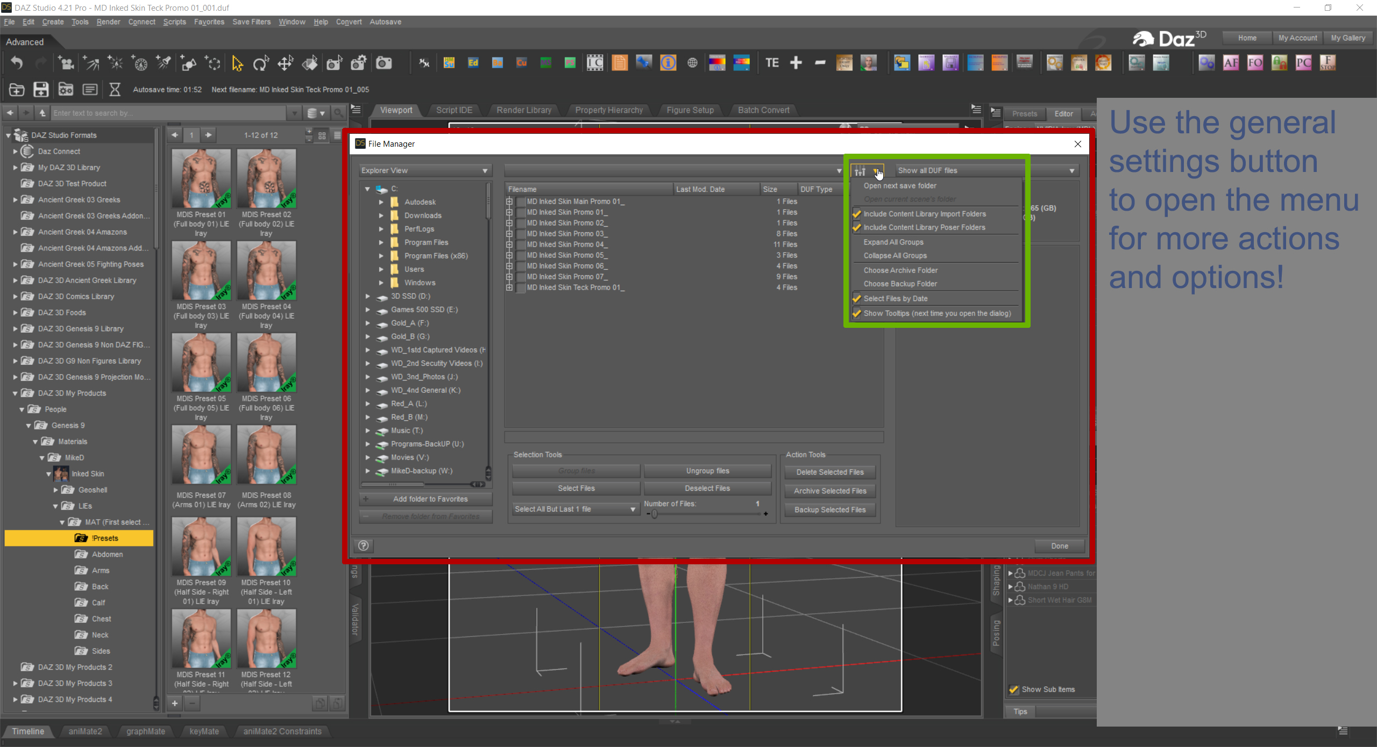Click Archive Selected Files button
Image resolution: width=1377 pixels, height=747 pixels.
click(830, 491)
